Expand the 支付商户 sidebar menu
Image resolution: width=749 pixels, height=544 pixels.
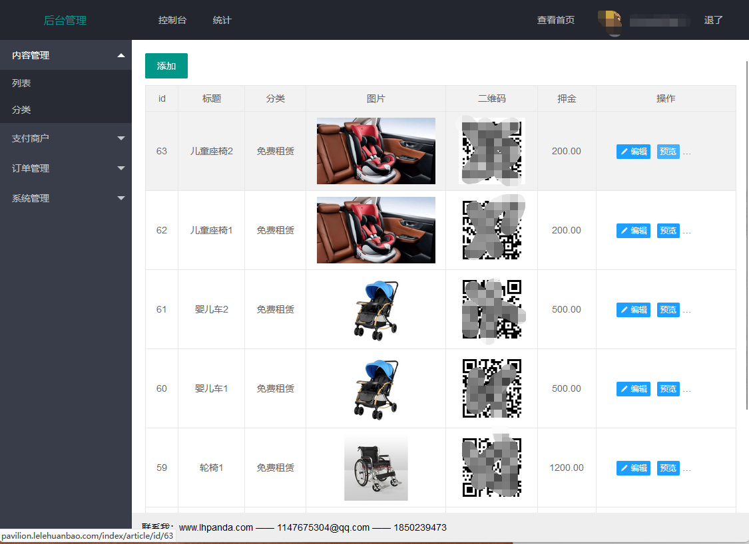coord(66,138)
